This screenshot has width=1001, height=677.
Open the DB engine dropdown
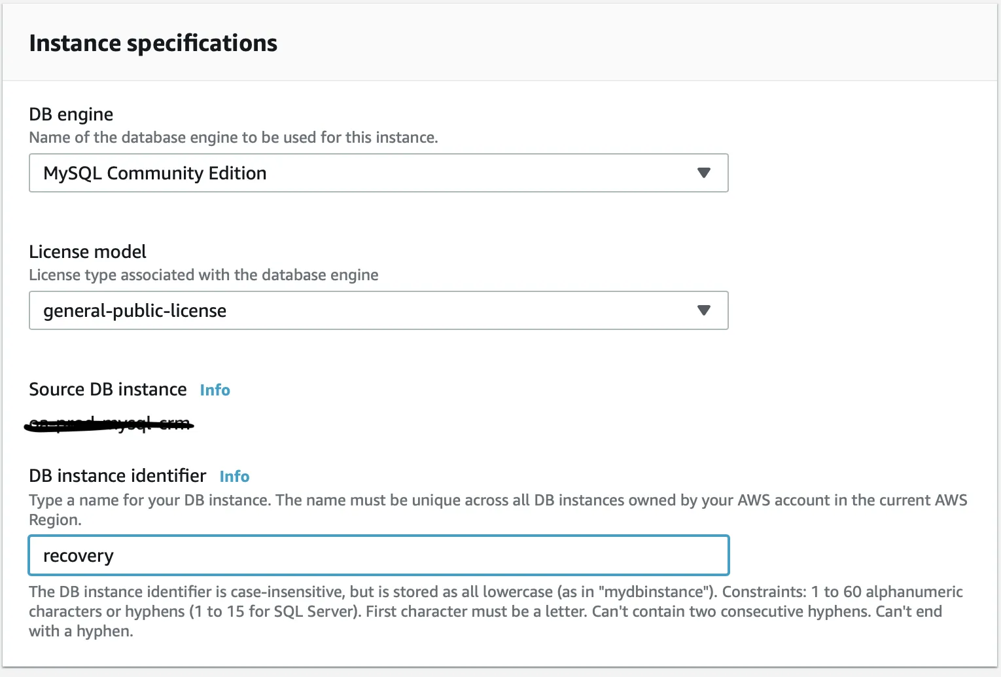pos(378,173)
